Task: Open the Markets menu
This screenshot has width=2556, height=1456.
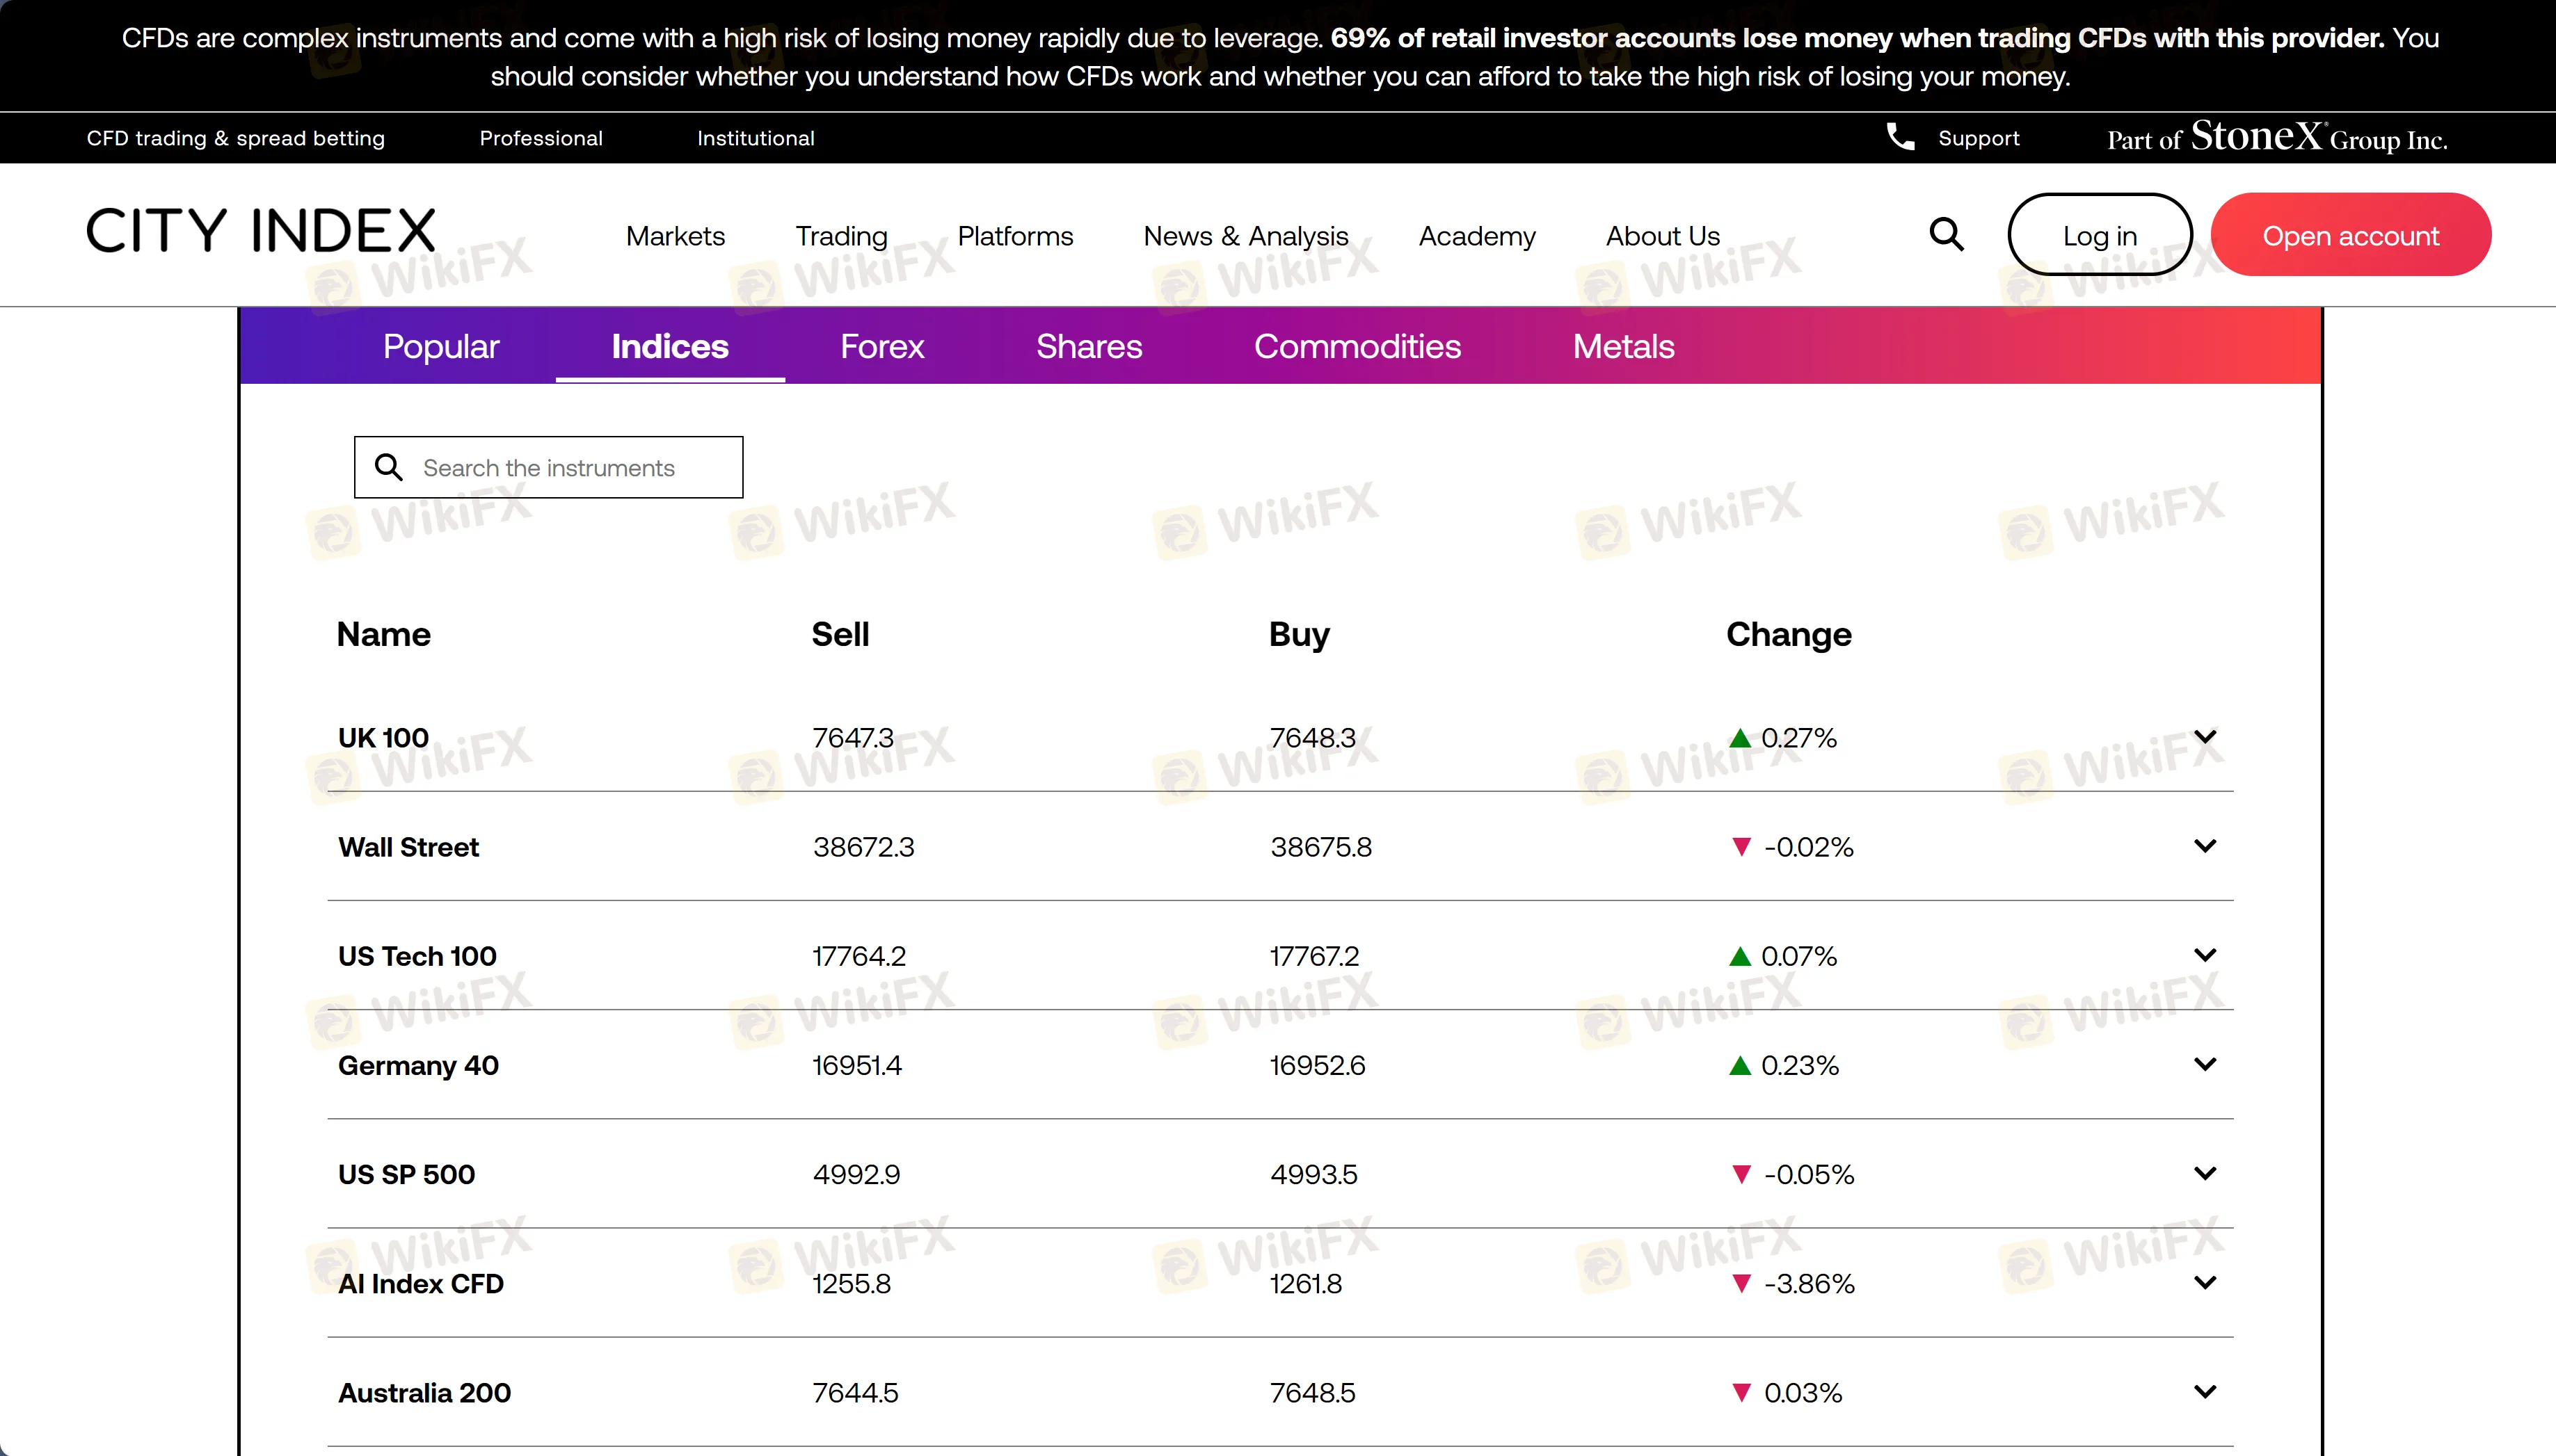Action: [676, 236]
